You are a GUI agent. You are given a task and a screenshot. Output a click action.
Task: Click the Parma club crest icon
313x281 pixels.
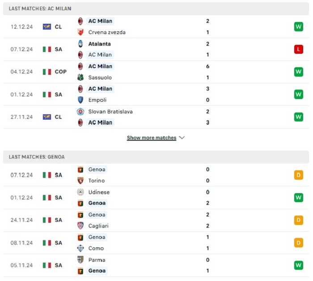click(x=80, y=259)
